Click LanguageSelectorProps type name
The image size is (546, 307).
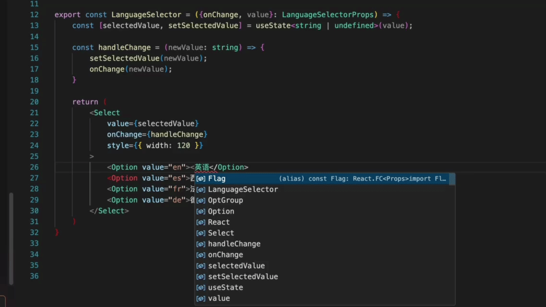(328, 14)
